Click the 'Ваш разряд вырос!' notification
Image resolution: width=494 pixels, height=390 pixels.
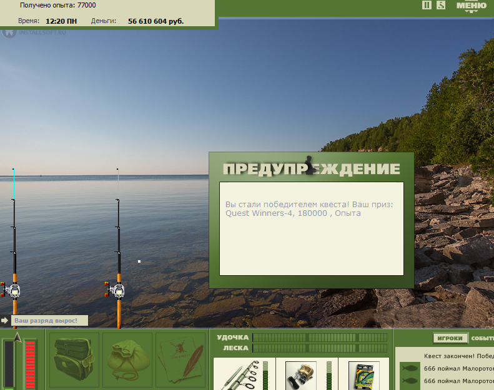pos(49,321)
